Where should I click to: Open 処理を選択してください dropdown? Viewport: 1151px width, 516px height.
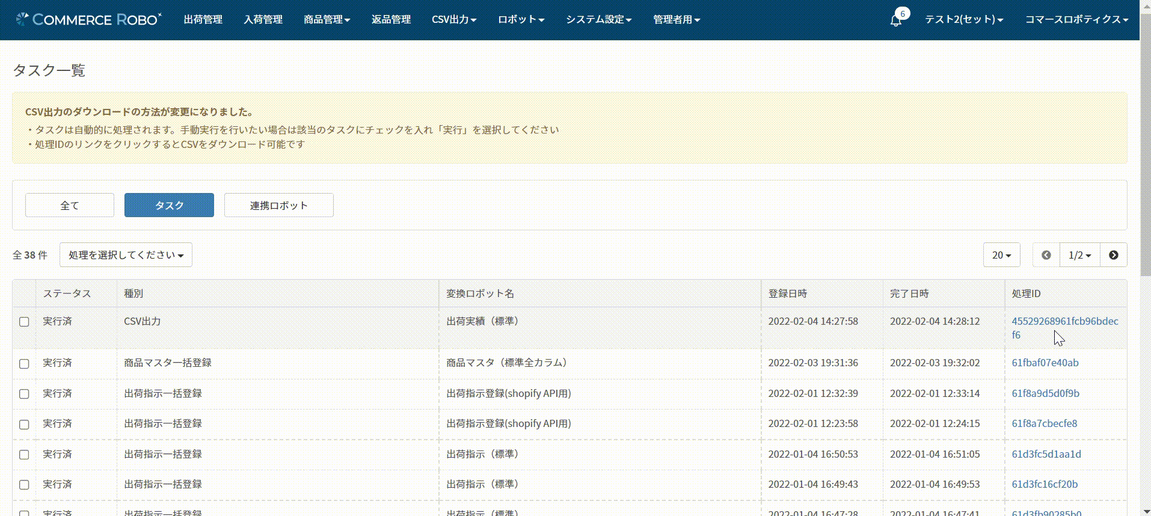[126, 255]
